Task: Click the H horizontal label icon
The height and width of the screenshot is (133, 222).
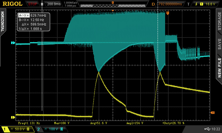Action: coord(42,4)
